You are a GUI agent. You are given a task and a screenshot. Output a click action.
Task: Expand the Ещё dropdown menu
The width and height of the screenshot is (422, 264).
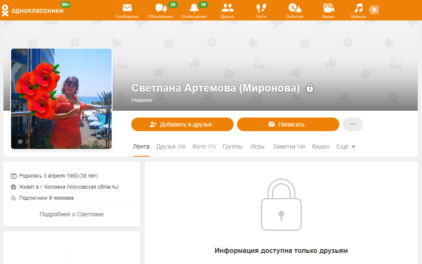pyautogui.click(x=346, y=146)
